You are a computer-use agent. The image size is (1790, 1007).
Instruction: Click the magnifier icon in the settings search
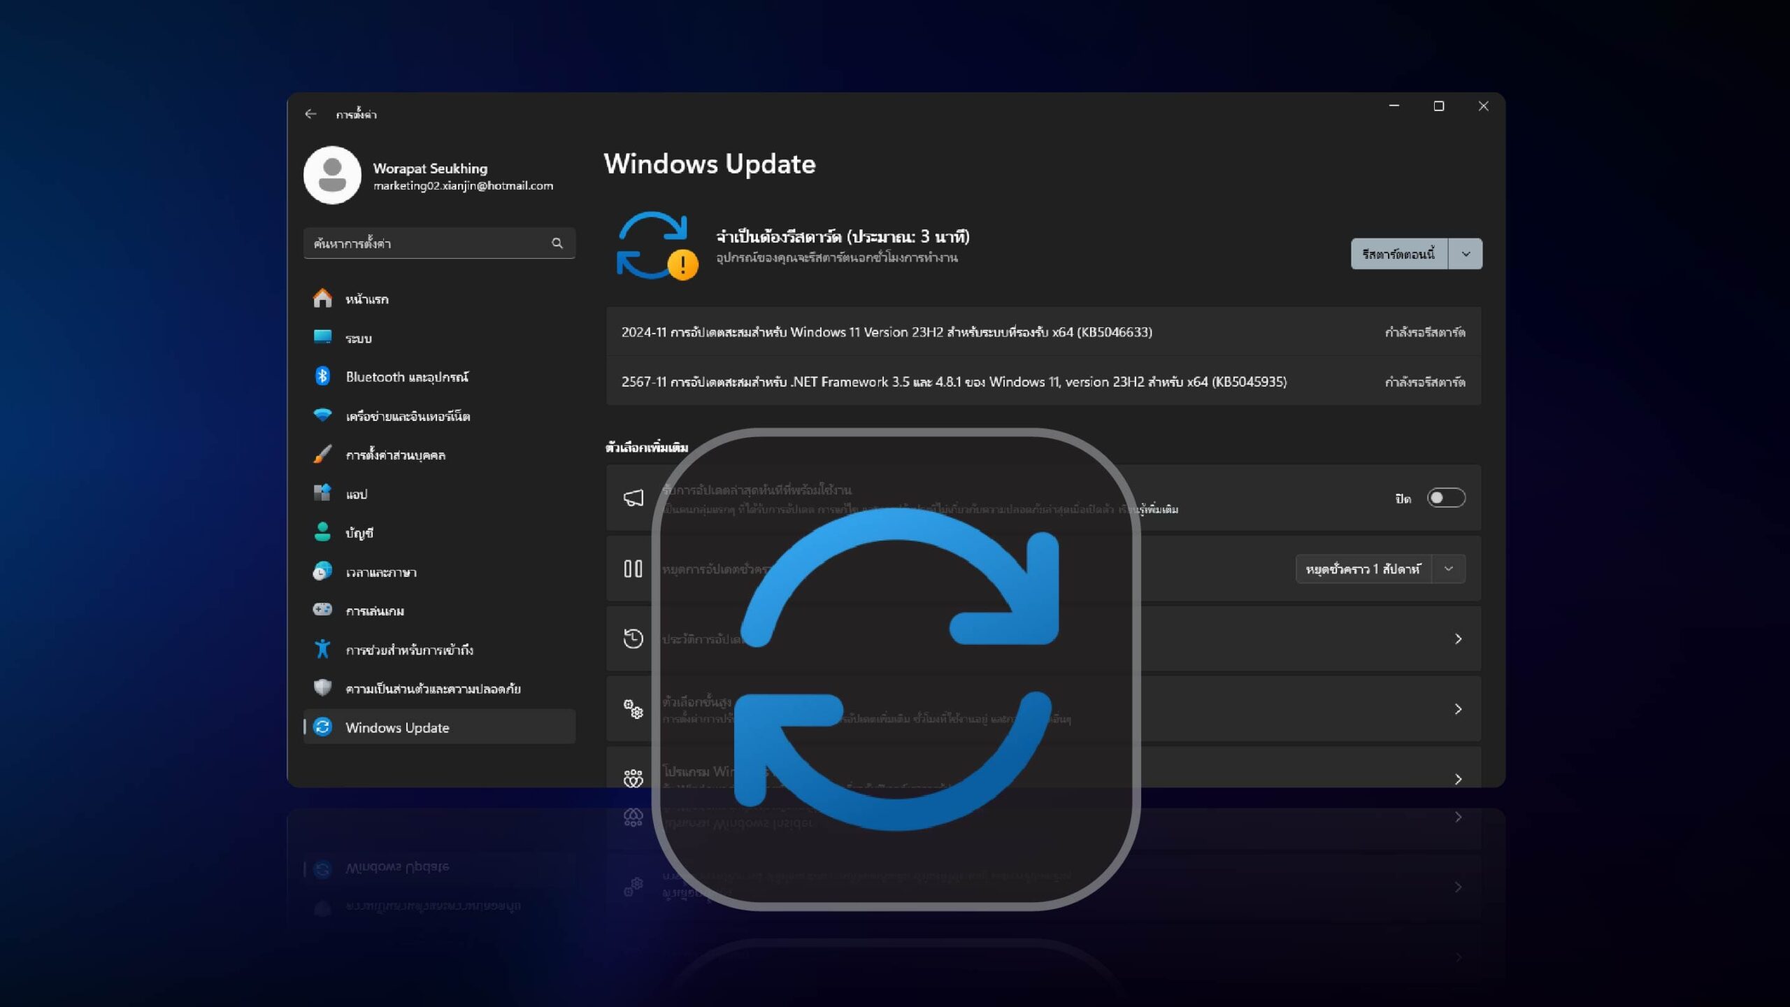pyautogui.click(x=557, y=243)
